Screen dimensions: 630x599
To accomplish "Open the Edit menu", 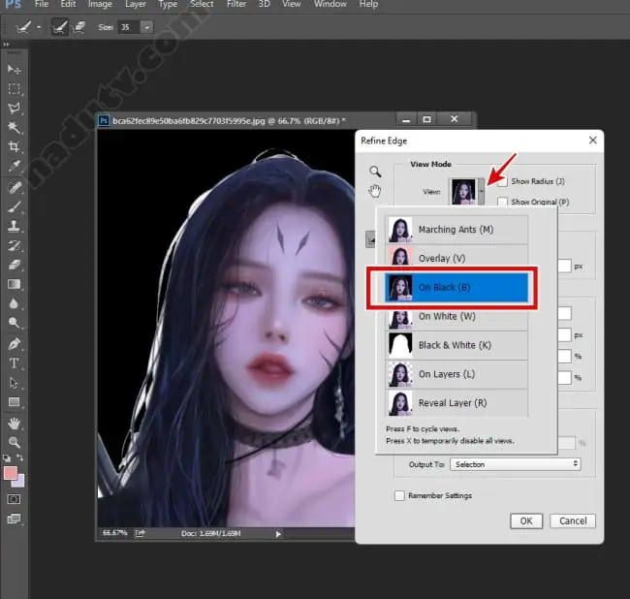I will [68, 4].
